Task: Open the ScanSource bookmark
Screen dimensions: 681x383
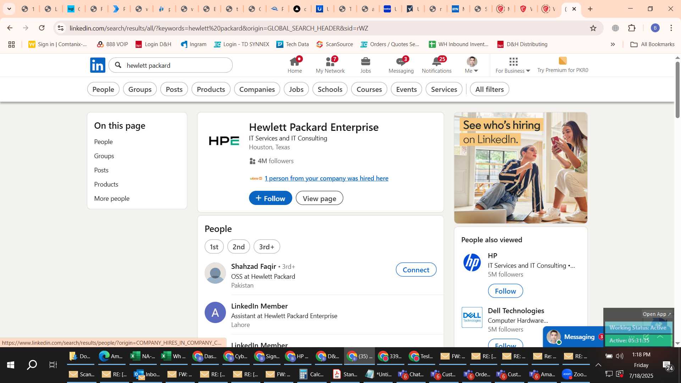Action: coord(335,44)
